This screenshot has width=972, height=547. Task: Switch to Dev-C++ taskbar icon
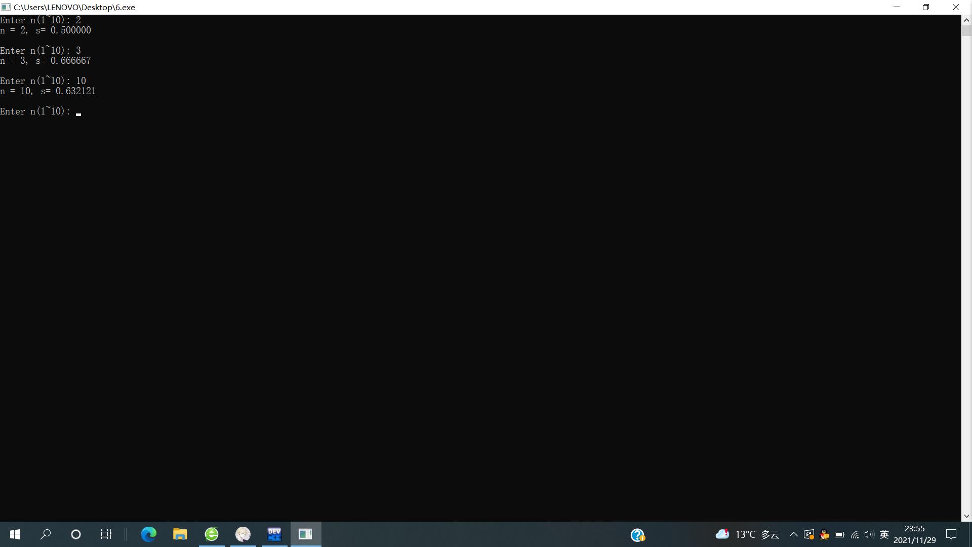pyautogui.click(x=274, y=534)
